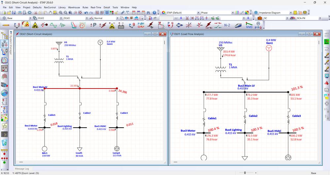Screen dimensions: 330x175
Task: Open the Study Case briefcase editor
Action: click(260, 18)
